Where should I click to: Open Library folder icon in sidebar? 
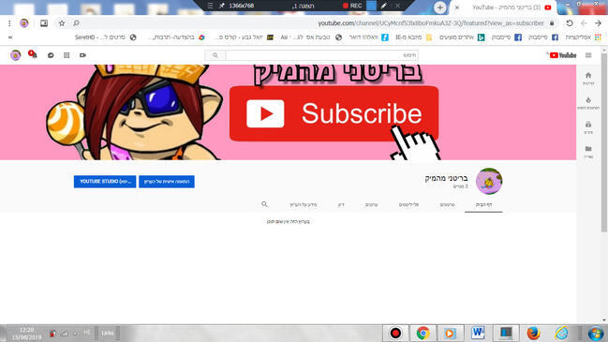[x=588, y=152]
